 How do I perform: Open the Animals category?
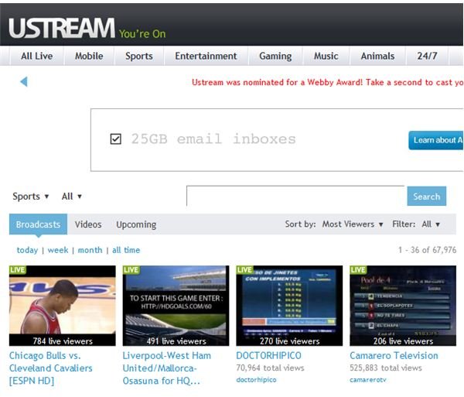pos(377,56)
